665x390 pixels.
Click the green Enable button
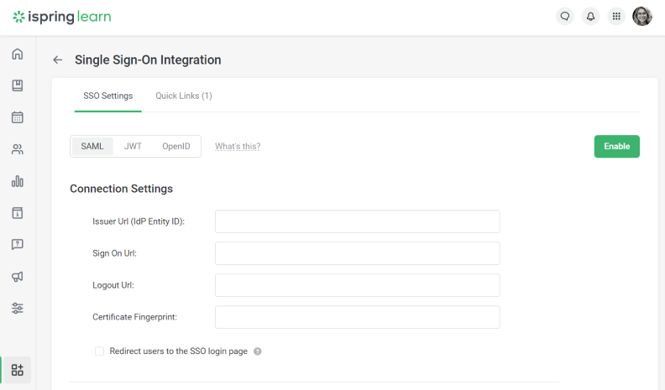pos(616,147)
